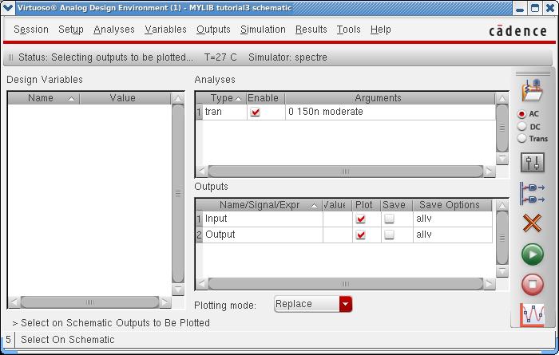The height and width of the screenshot is (355, 559).
Task: Click the Save Options column header
Action: coord(452,205)
